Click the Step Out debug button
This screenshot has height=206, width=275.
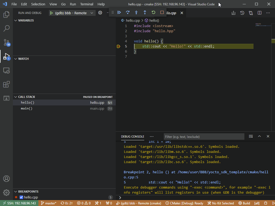coord(145,12)
